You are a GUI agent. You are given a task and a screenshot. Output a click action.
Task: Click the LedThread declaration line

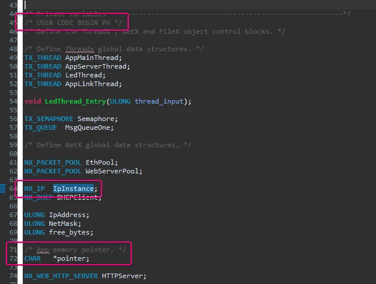point(65,75)
